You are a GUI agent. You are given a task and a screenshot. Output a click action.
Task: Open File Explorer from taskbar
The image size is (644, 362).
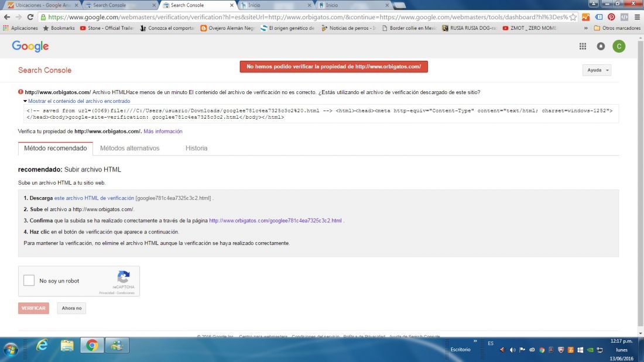[67, 346]
